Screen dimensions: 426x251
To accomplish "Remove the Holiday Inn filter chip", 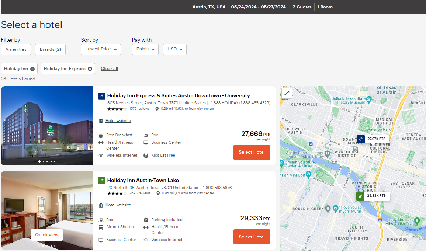I will [x=32, y=68].
